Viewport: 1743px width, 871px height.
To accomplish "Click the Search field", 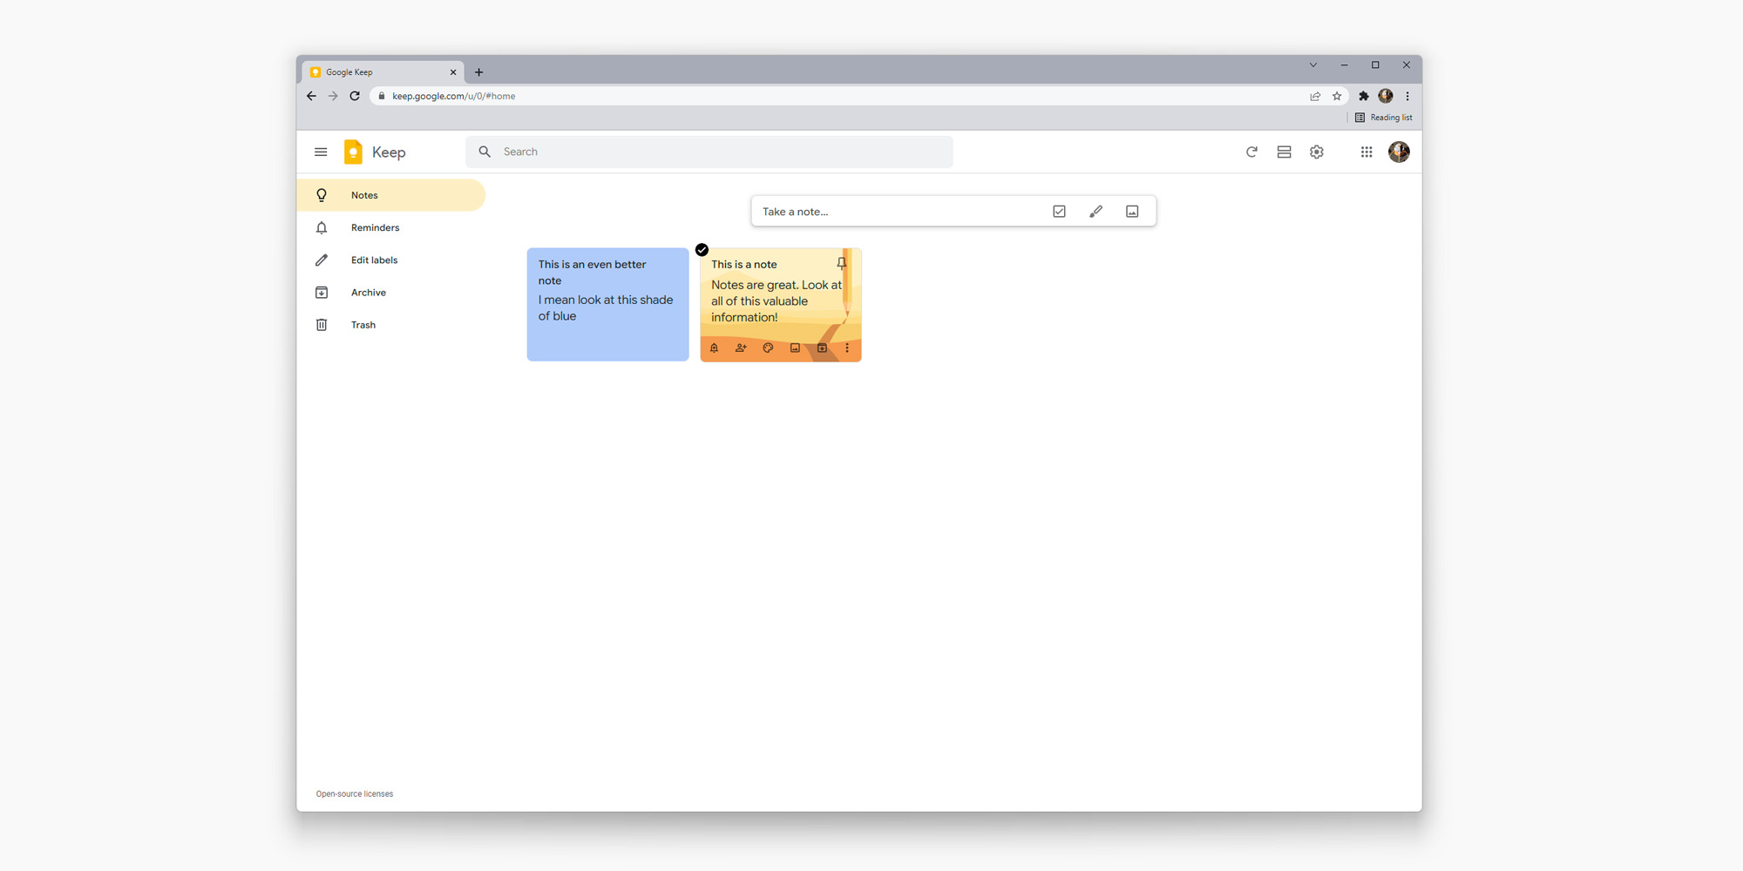I will point(709,151).
